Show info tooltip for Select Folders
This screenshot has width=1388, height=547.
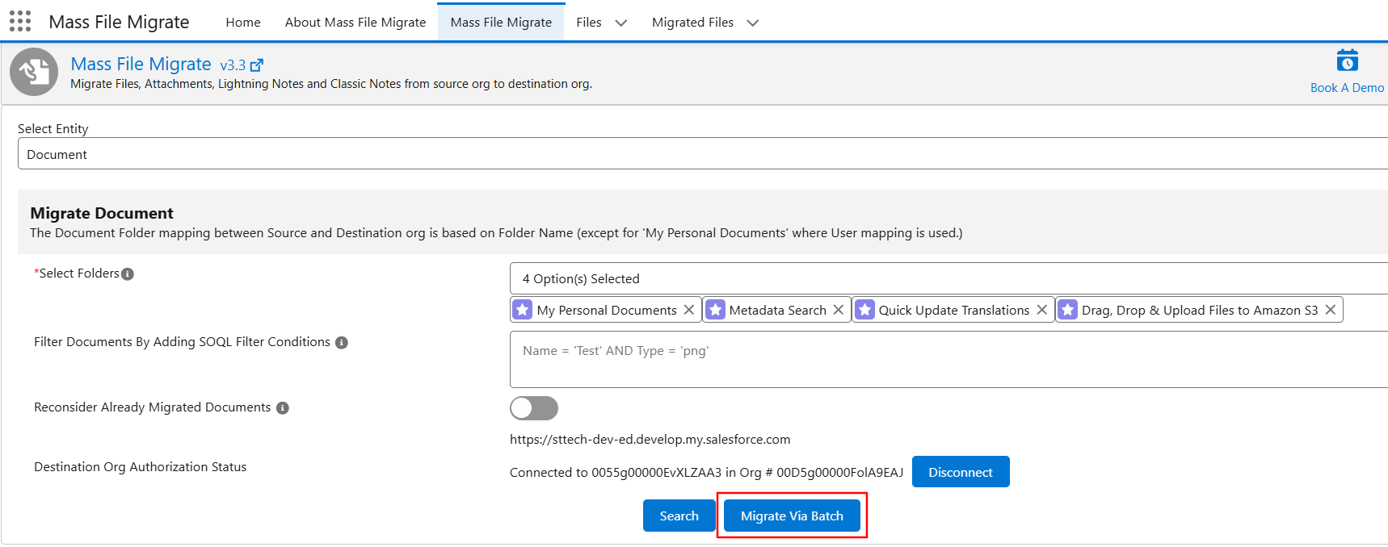128,274
